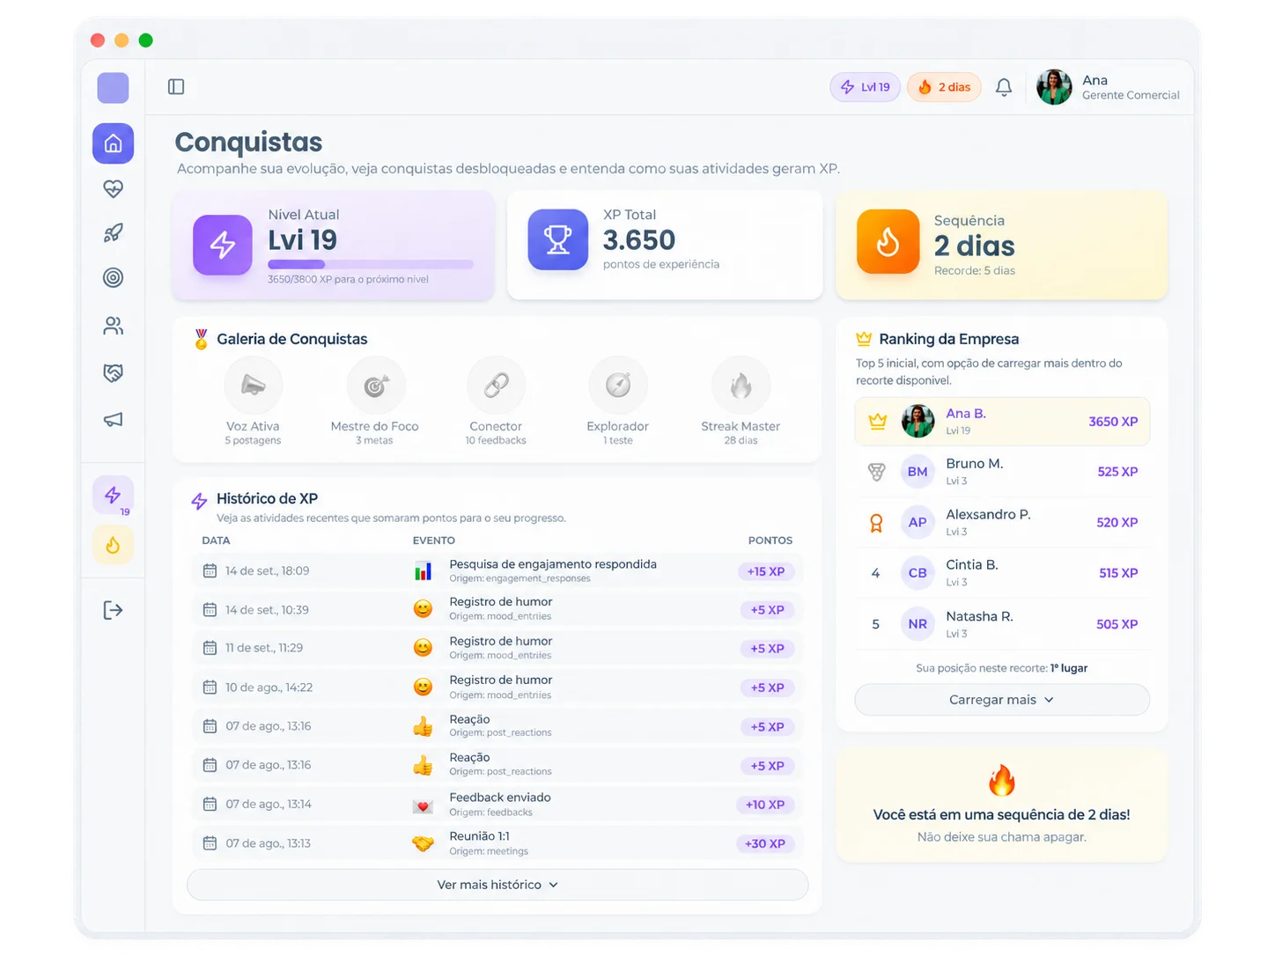Open the team people icon
The width and height of the screenshot is (1275, 956).
pyautogui.click(x=113, y=326)
